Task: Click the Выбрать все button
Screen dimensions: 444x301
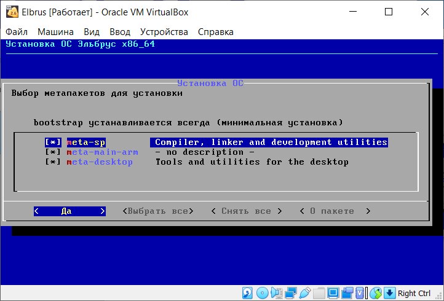Action: pos(158,211)
